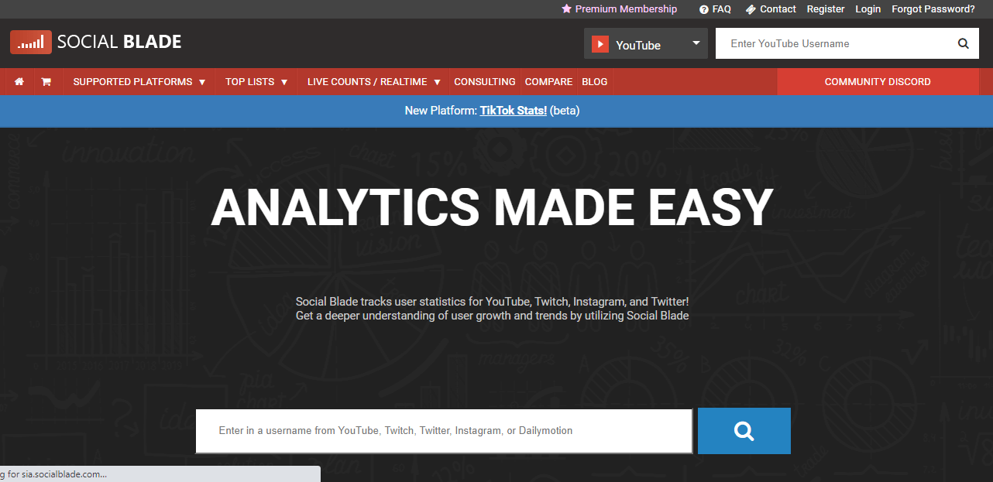Expand the YouTube platform dropdown

pos(646,44)
